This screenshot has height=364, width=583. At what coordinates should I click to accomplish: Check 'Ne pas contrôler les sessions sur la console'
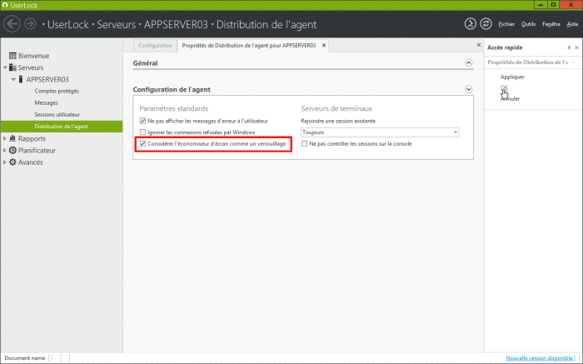(x=304, y=143)
